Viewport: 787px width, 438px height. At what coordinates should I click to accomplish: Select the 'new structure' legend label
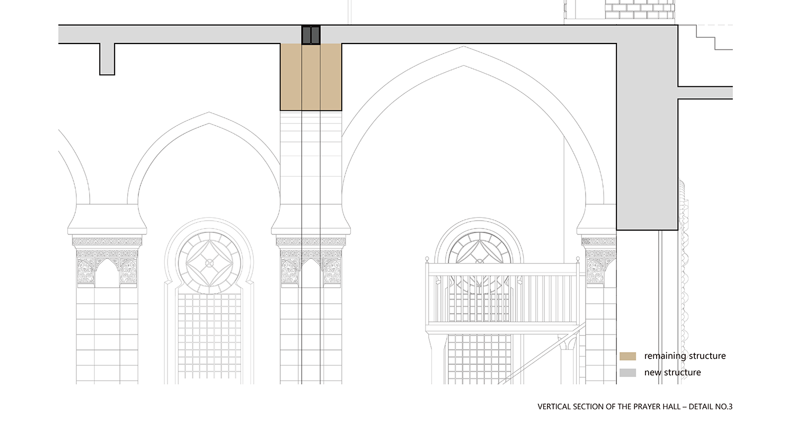673,372
